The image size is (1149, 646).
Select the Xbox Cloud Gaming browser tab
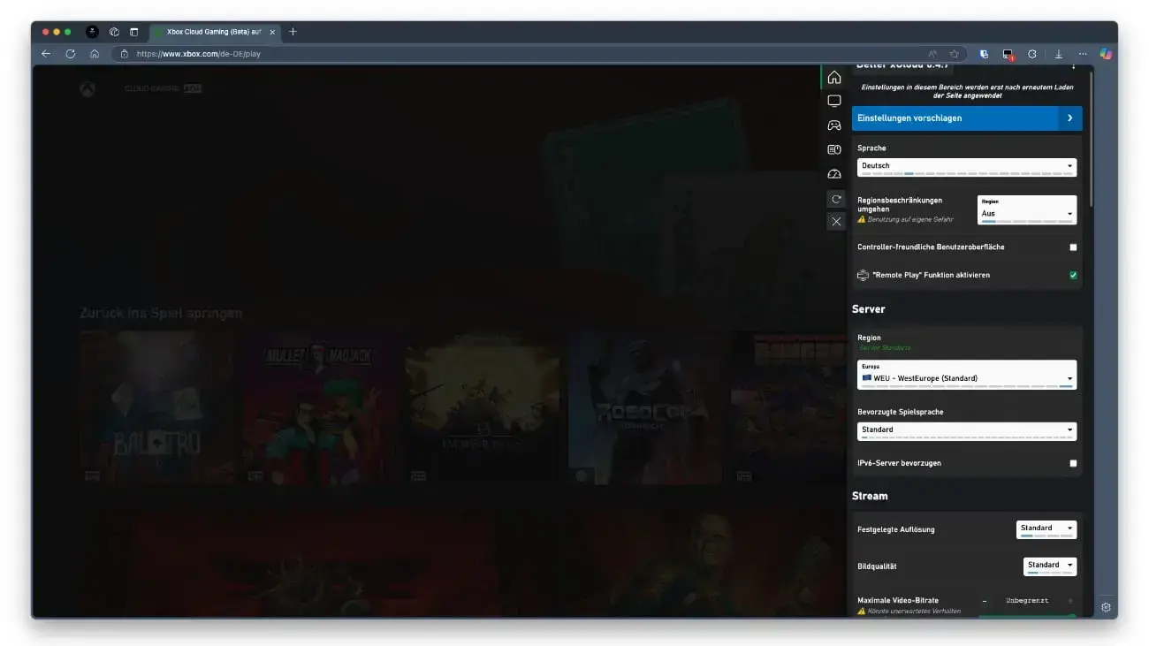tap(213, 32)
